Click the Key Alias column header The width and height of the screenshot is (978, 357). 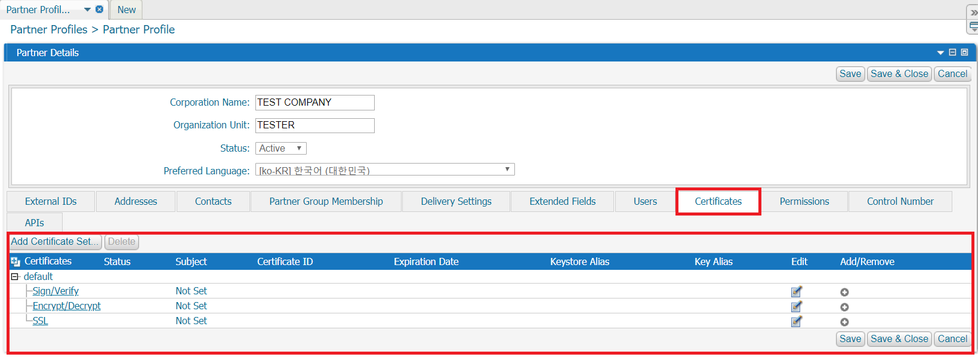(x=714, y=262)
